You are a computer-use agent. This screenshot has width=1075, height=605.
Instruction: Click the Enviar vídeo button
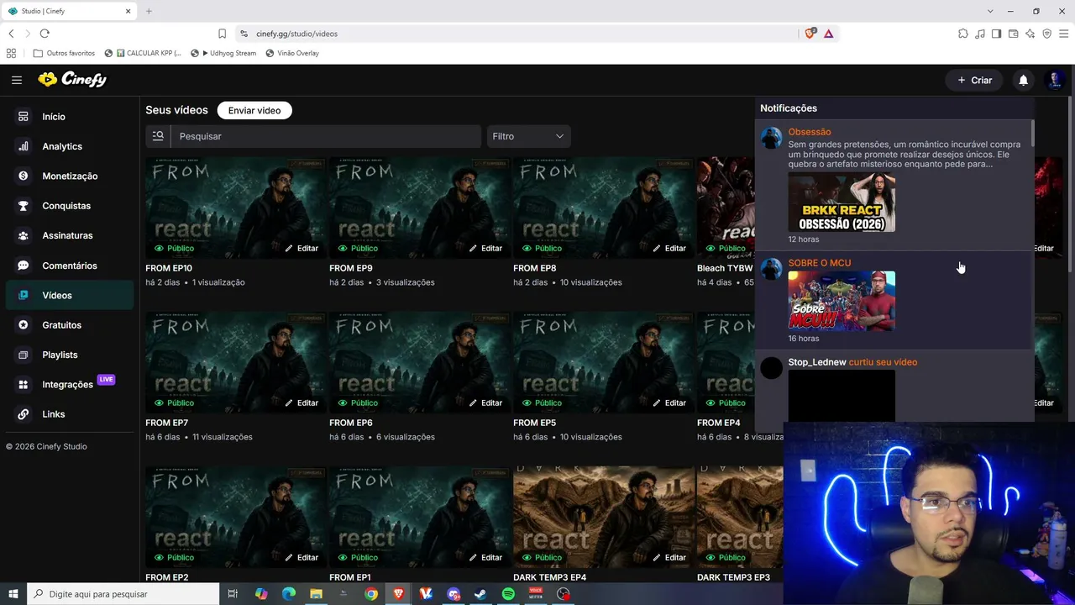pos(254,110)
